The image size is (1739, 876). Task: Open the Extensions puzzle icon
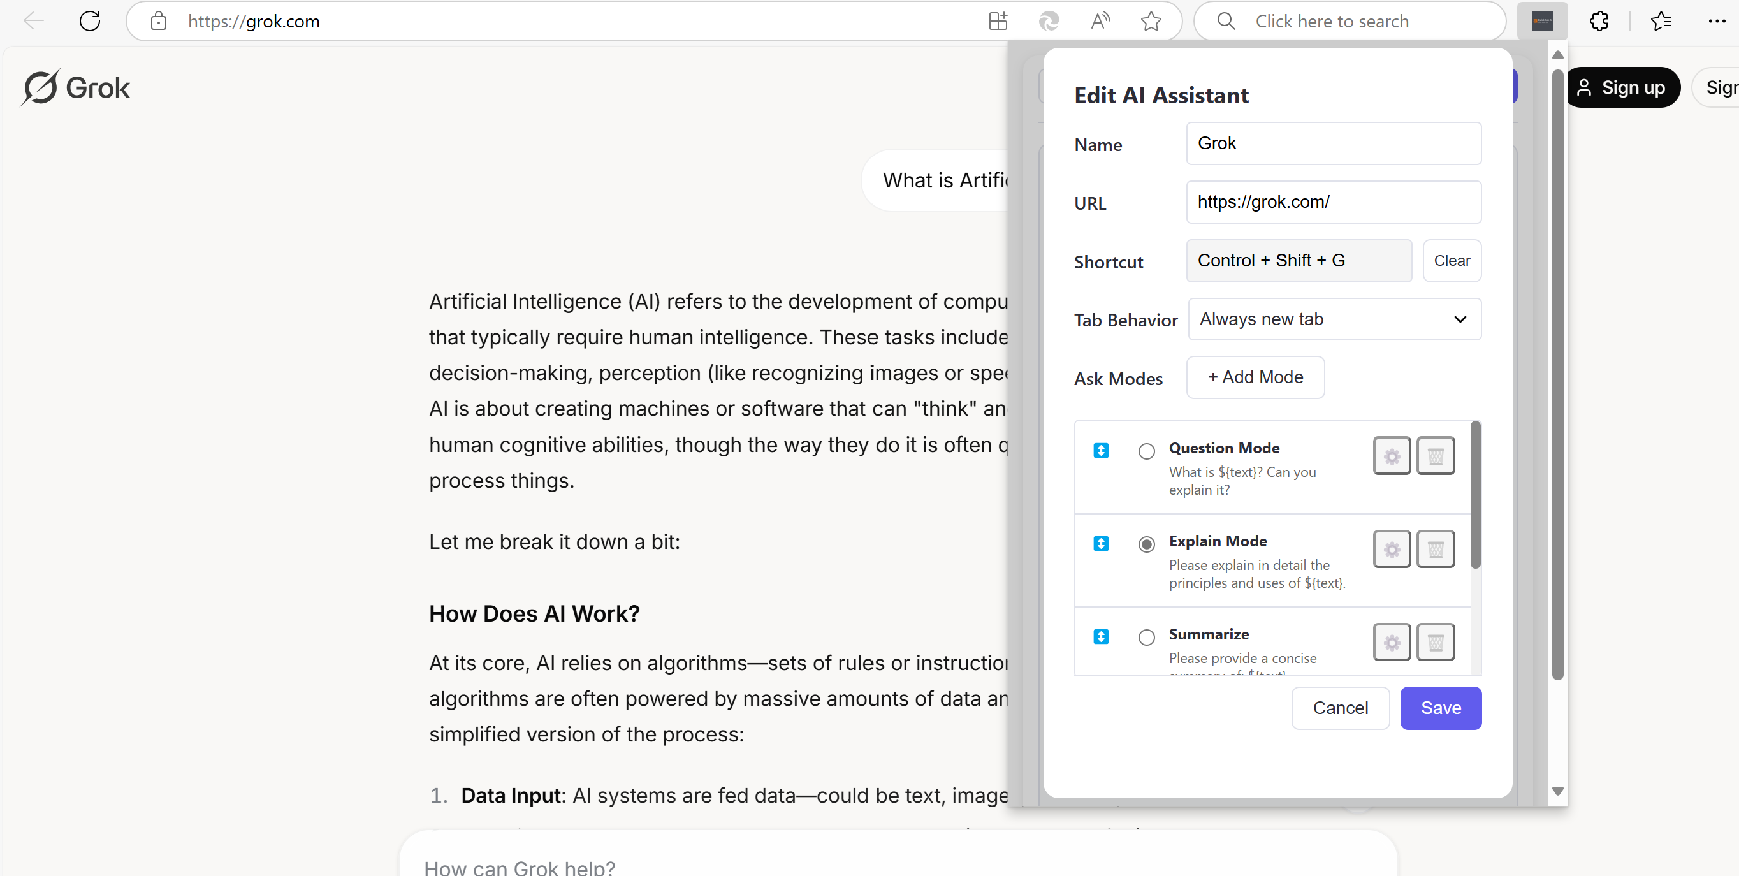point(1599,21)
